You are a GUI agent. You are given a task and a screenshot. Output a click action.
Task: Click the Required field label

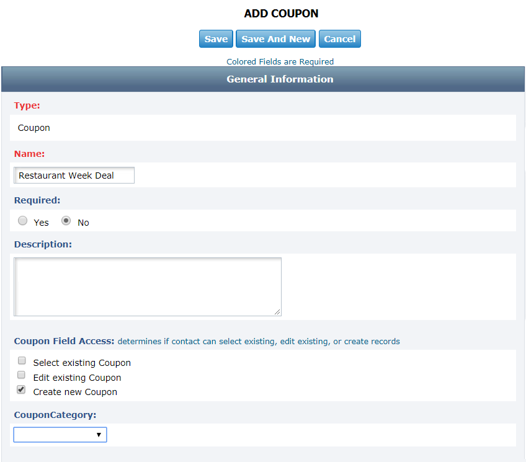click(37, 200)
